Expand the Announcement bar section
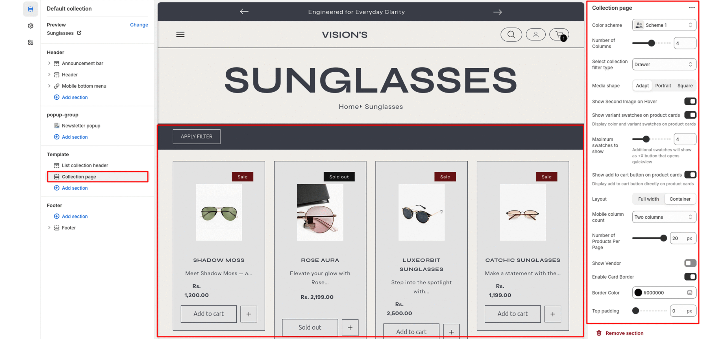723x339 pixels. 49,63
